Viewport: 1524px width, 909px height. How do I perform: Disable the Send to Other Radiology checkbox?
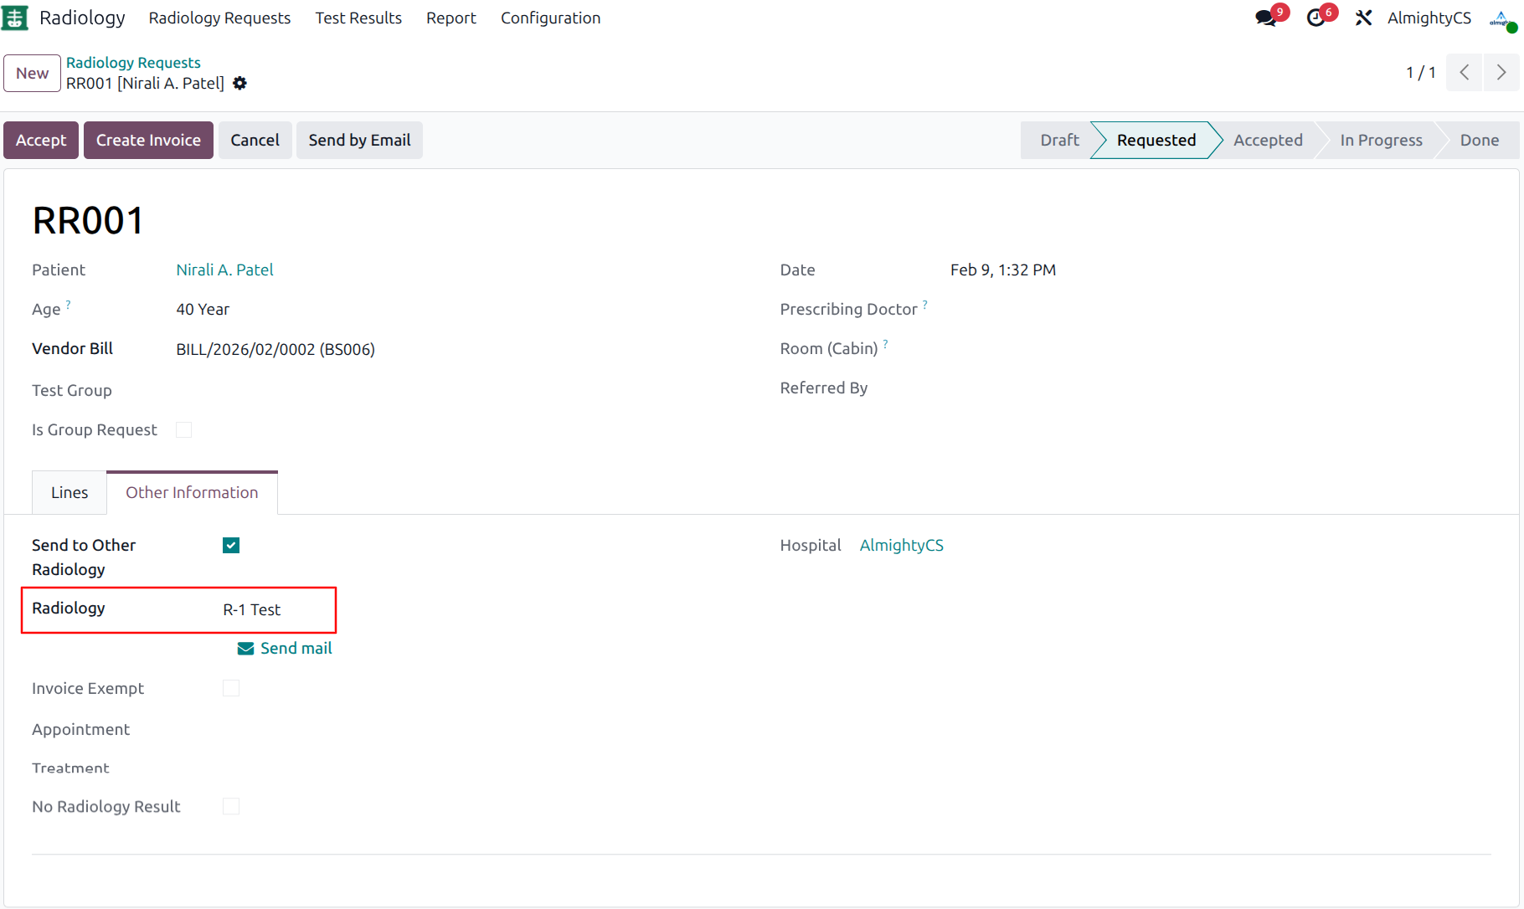point(230,545)
